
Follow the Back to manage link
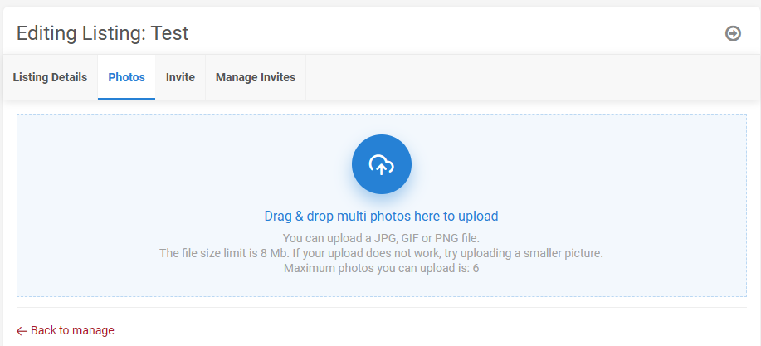[x=72, y=330]
